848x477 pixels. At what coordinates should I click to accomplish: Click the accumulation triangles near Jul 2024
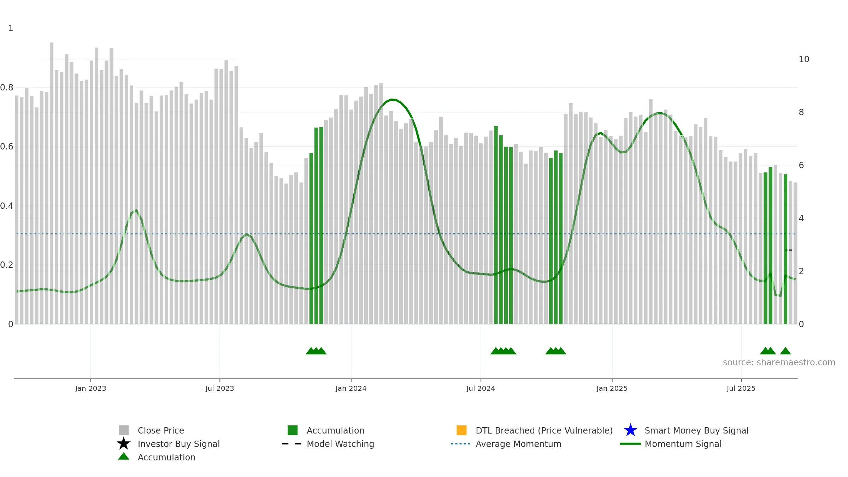pos(503,351)
